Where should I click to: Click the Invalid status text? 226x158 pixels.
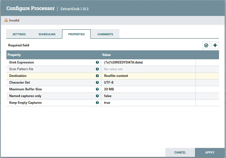[x=14, y=20]
